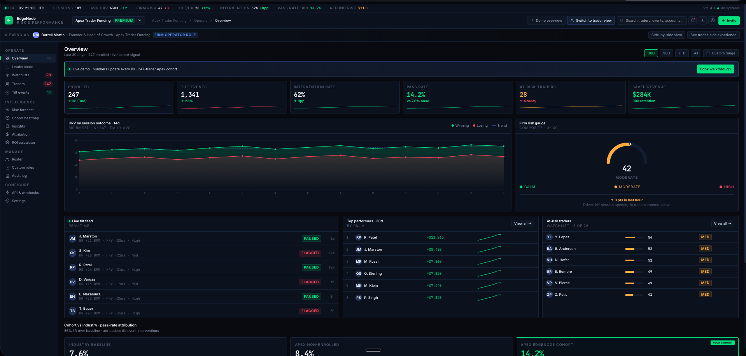
Task: Click the ROI calculator icon
Action: [x=7, y=143]
